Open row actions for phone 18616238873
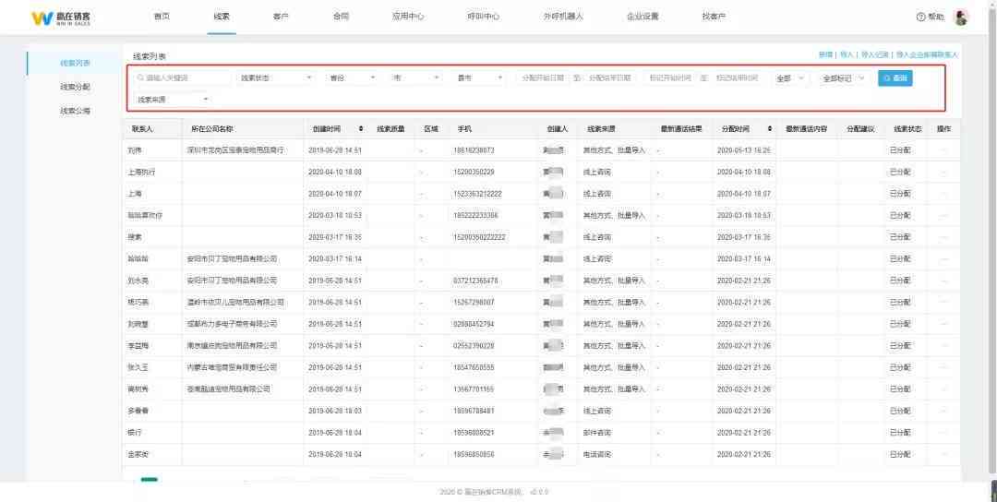 pyautogui.click(x=943, y=150)
